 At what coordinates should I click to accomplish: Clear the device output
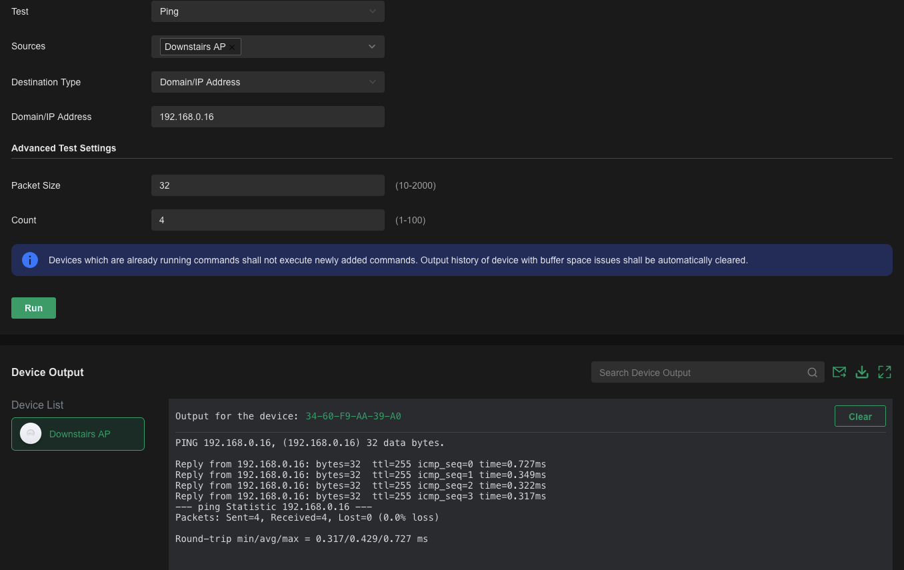(x=859, y=417)
